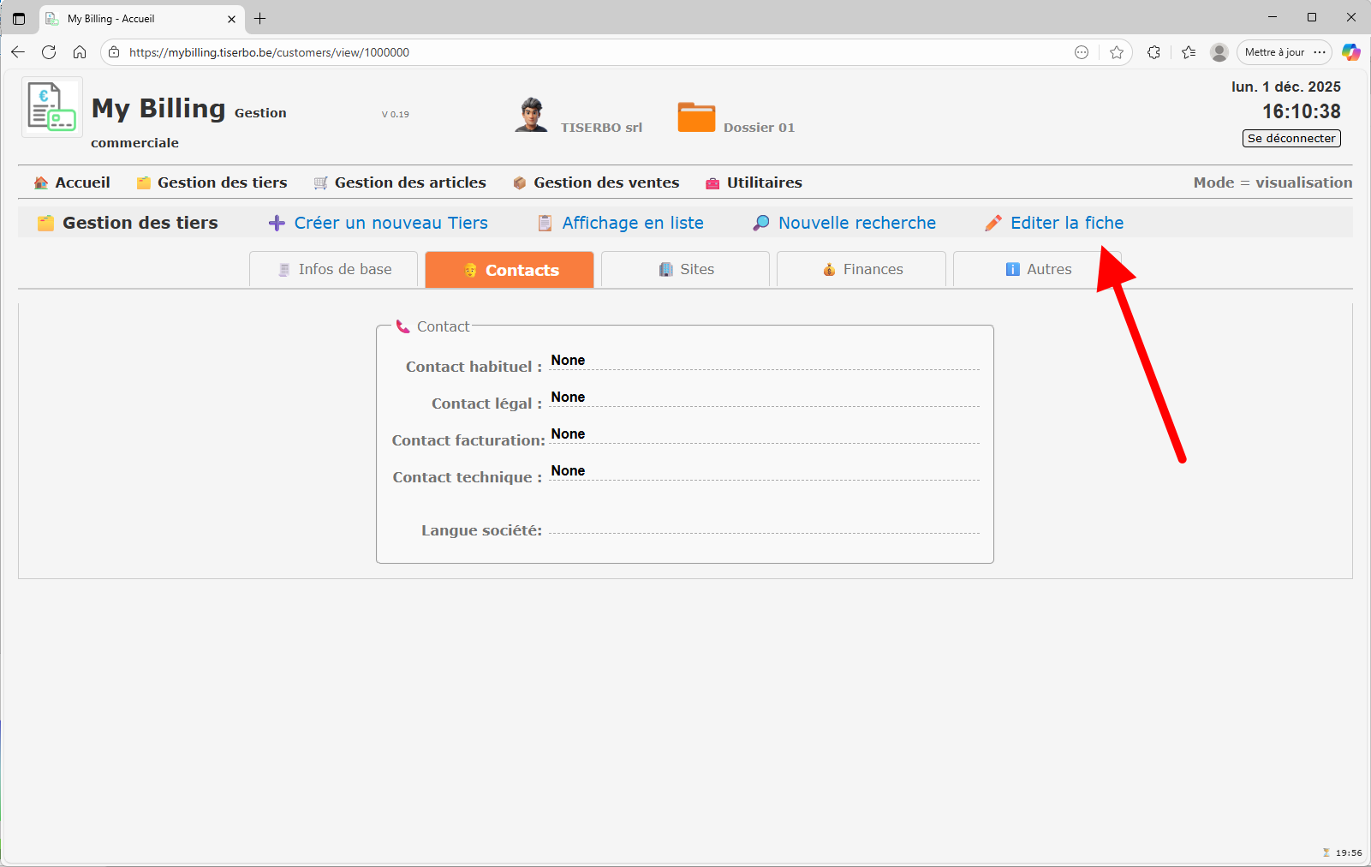Click Editer la fiche link
Image resolution: width=1371 pixels, height=867 pixels.
1066,223
